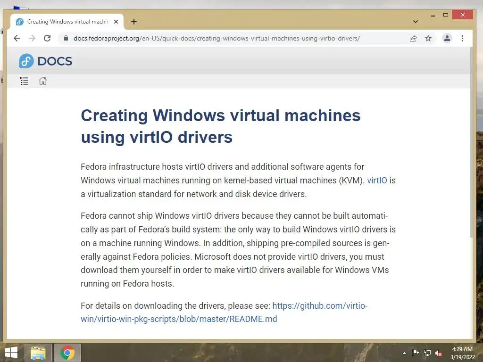483x362 pixels.
Task: Go to docs home icon
Action: point(43,81)
